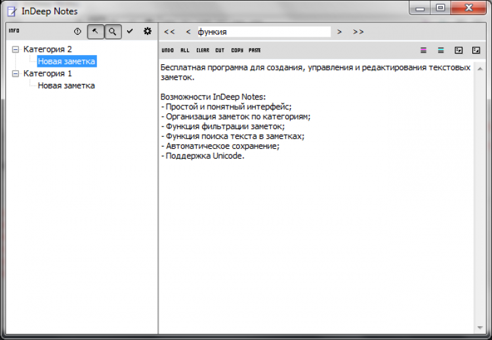
Task: Click the PASTE button
Action: pyautogui.click(x=255, y=50)
